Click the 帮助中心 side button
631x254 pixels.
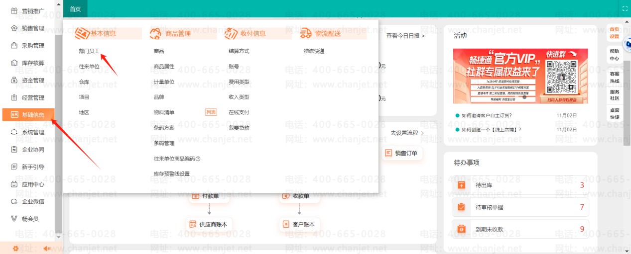(x=615, y=55)
